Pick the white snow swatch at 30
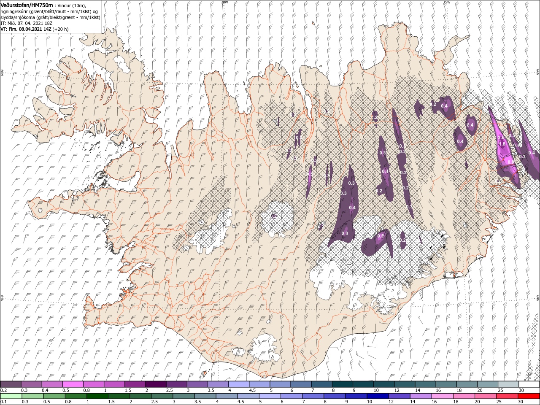Viewport: 540px width, 405px height. click(529, 384)
